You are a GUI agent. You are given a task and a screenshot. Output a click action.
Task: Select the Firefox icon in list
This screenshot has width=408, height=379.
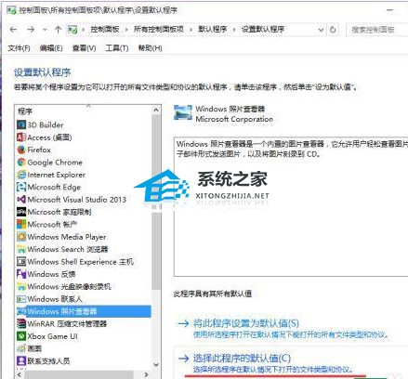tap(21, 150)
